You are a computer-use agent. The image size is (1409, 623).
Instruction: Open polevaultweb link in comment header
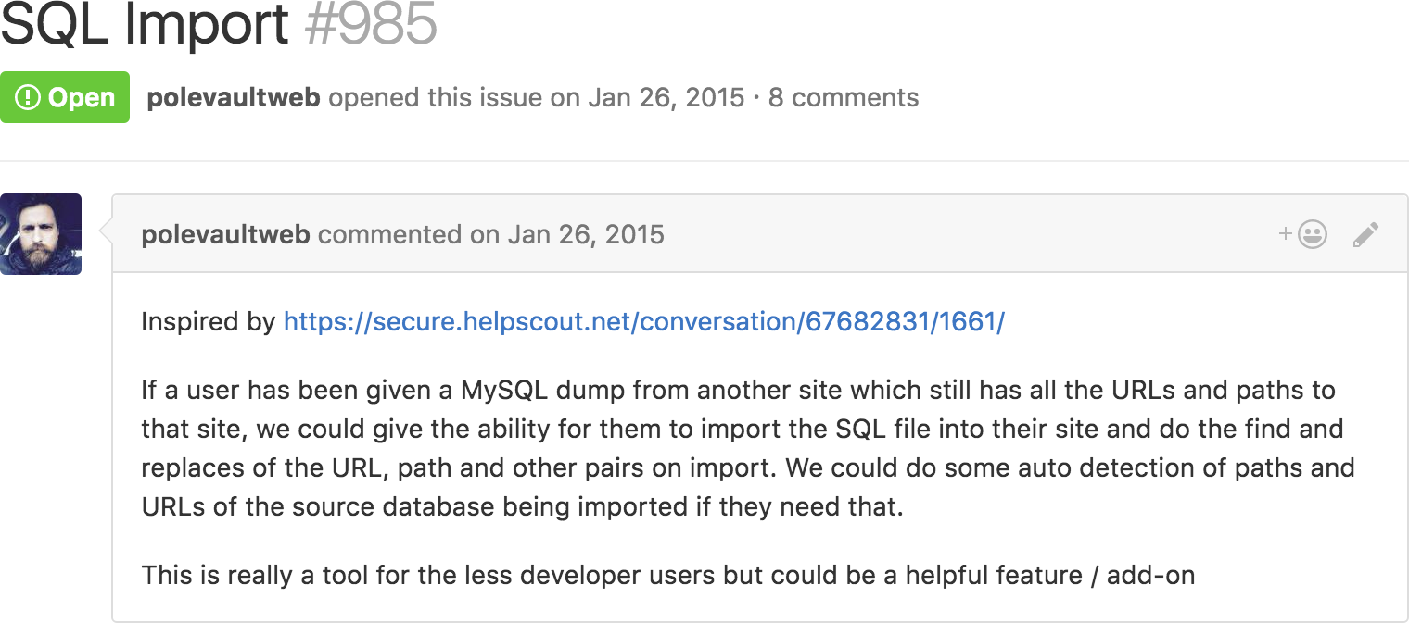[225, 234]
